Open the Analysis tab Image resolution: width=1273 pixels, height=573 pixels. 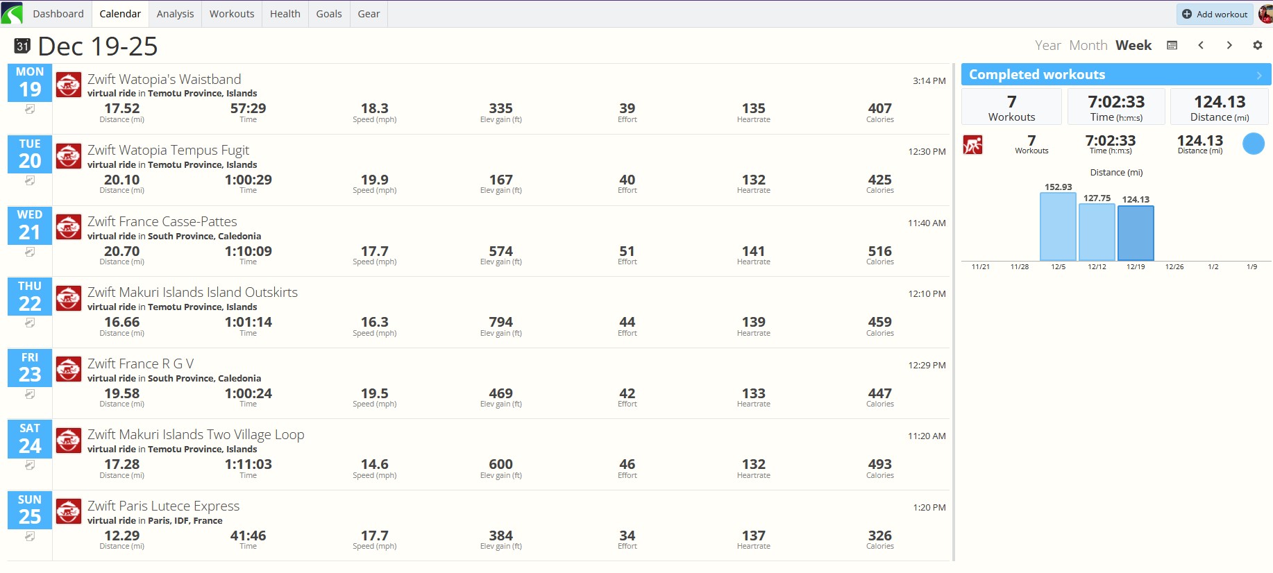click(x=175, y=14)
